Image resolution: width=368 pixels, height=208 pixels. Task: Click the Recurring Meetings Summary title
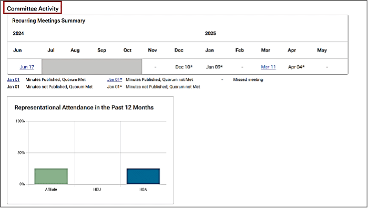[x=48, y=20]
